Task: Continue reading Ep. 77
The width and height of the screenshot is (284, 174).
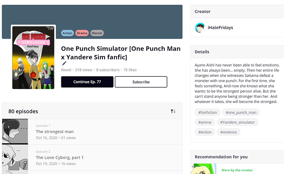Action: tap(87, 82)
